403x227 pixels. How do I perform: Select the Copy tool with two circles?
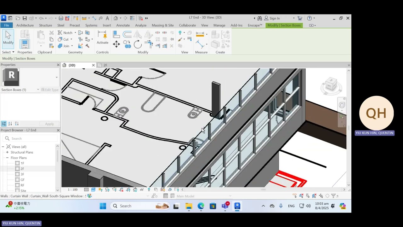point(127,44)
